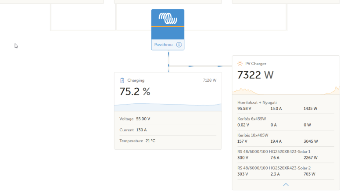Click the Kerítés 6x455W tracker name
This screenshot has height=195, width=351.
click(x=251, y=119)
